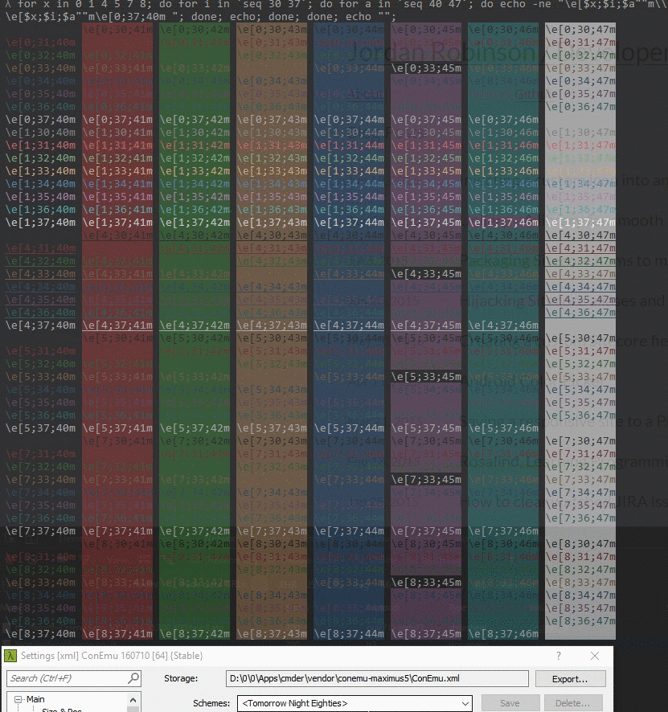The width and height of the screenshot is (668, 712).
Task: Click the terminal text \e[7;33;45m
Action: click(x=426, y=480)
